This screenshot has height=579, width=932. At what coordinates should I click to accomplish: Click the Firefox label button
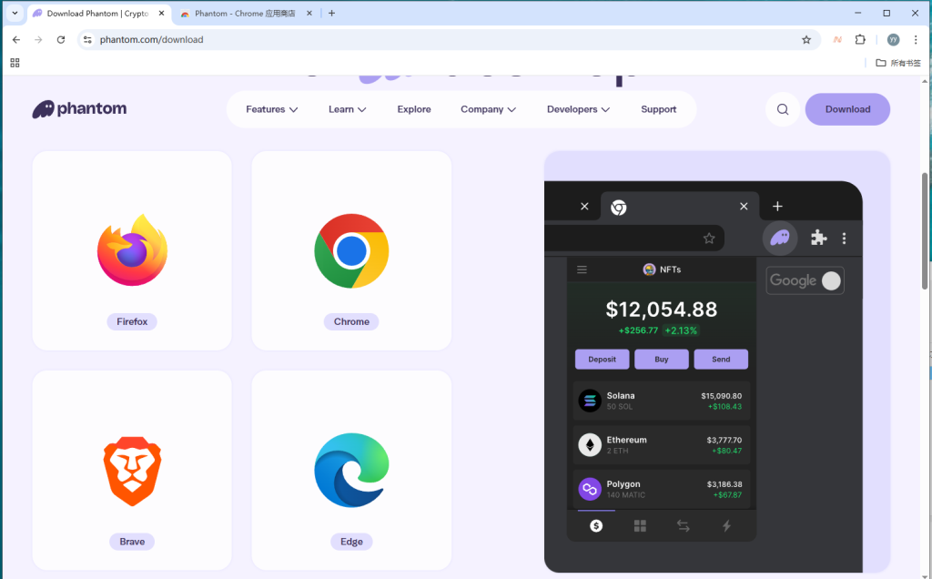point(132,321)
